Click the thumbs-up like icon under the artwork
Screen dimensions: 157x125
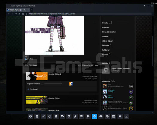pos(26,59)
